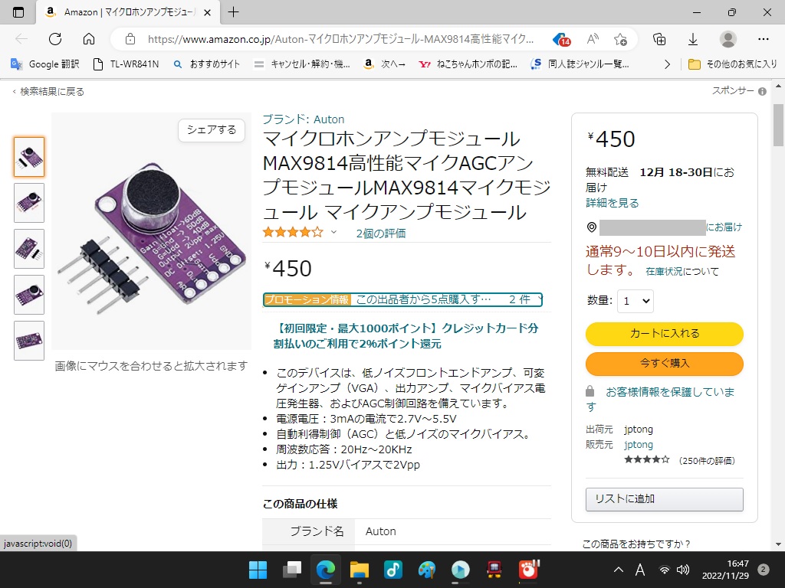Viewport: 785px width, 588px height.
Task: Open the shopping tag icon with 14 badge
Action: coord(561,39)
